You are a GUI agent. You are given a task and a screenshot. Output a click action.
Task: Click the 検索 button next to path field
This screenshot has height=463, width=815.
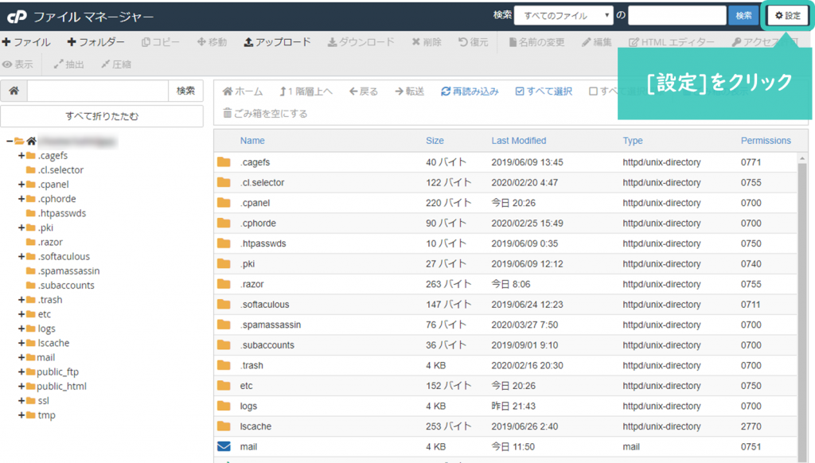pos(185,91)
